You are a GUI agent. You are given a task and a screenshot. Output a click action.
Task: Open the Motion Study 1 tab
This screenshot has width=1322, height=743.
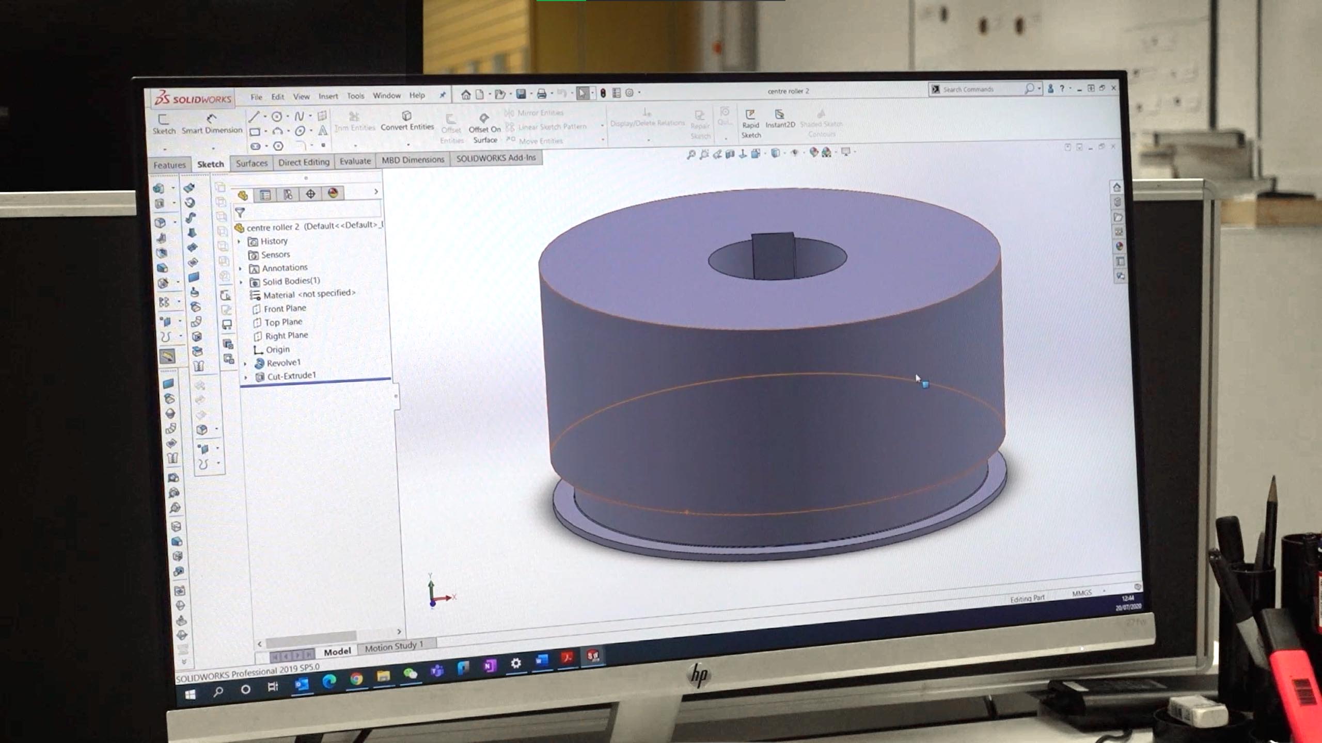click(395, 645)
